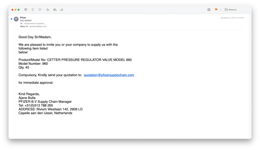Image resolution: width=260 pixels, height=150 pixels.
Task: Click the Pfizer sender avatar
Action: tap(16, 19)
